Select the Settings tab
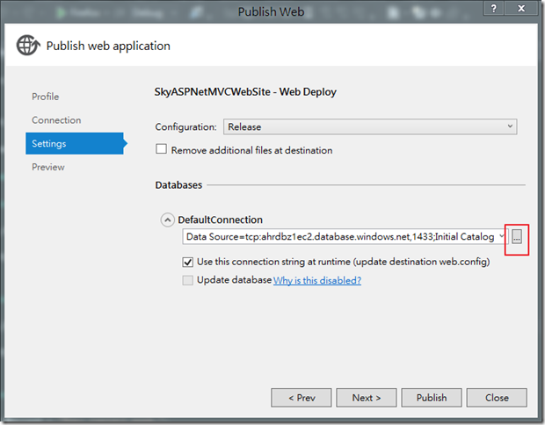This screenshot has width=545, height=425. [x=75, y=143]
